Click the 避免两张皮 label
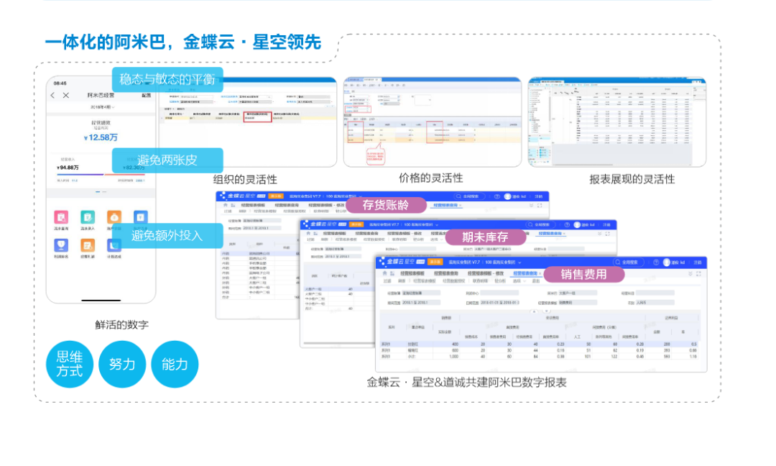 click(167, 160)
